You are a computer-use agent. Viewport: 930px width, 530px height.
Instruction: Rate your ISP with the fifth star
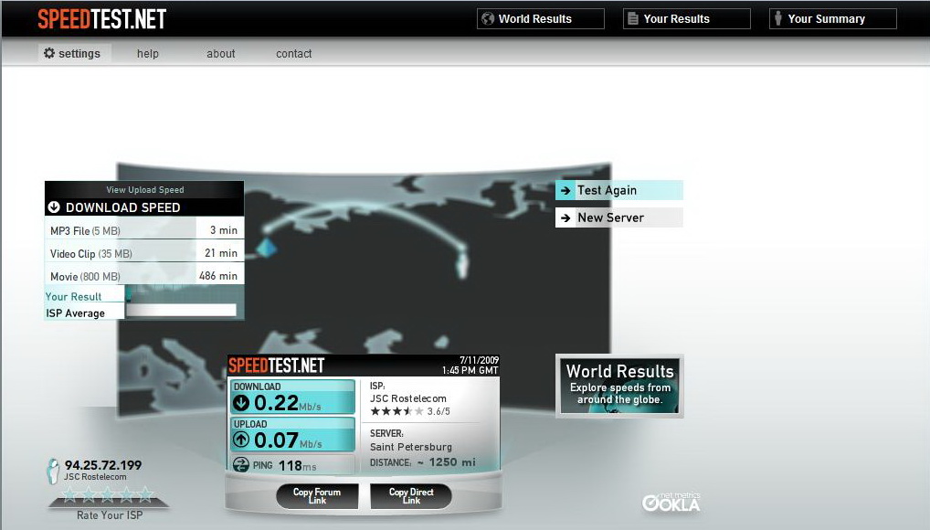pos(144,494)
